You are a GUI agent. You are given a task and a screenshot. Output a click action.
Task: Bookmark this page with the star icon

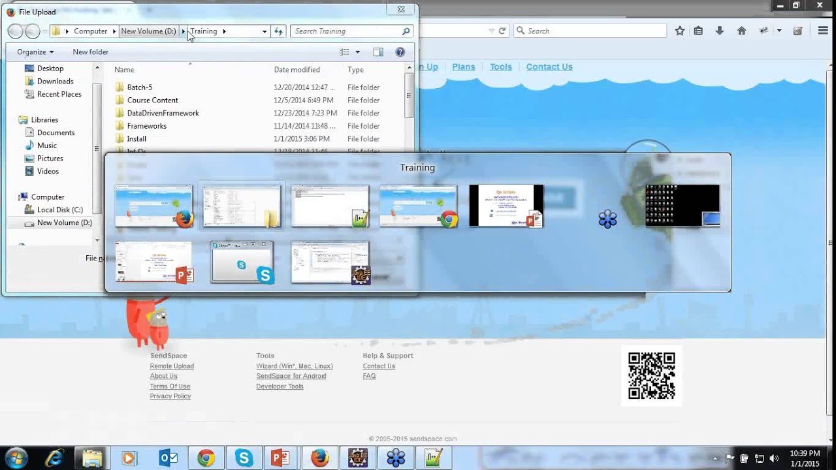pyautogui.click(x=680, y=31)
